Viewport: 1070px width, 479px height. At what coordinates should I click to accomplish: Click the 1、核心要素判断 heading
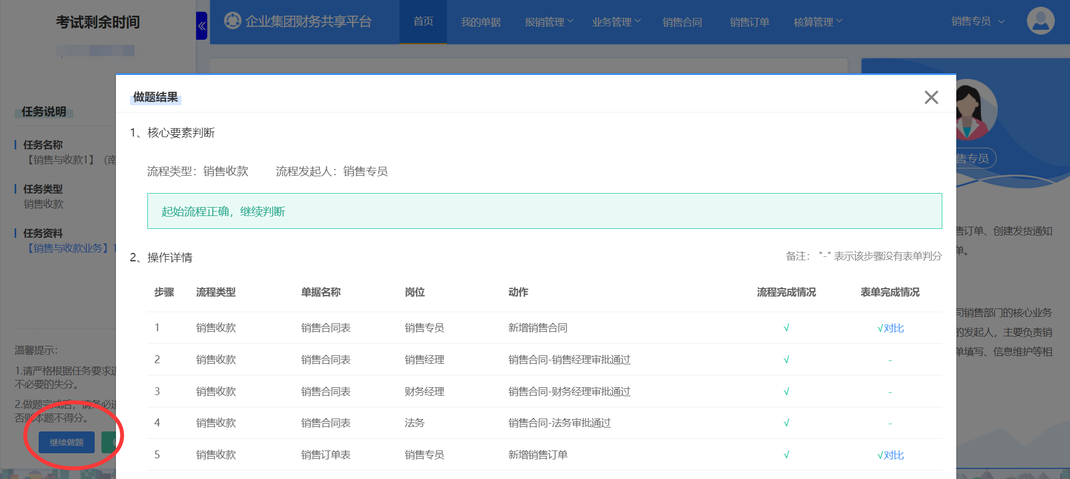173,133
